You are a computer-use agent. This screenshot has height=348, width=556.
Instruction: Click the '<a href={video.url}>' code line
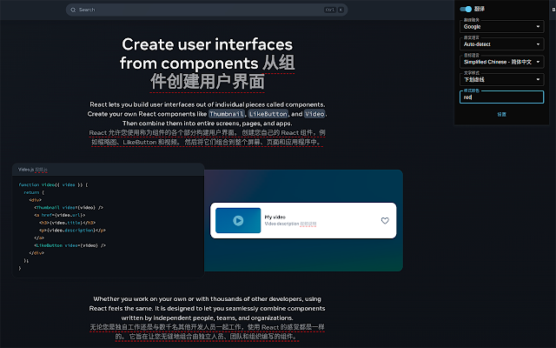pos(60,215)
